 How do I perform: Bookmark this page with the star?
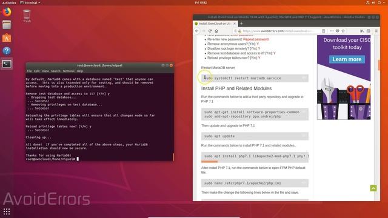(343, 31)
